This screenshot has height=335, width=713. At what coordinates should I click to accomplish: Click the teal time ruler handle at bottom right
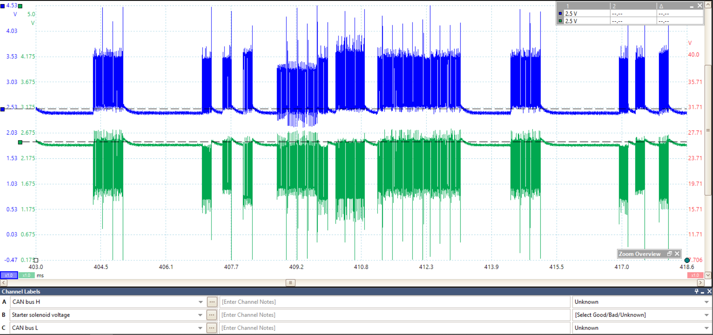(x=687, y=260)
